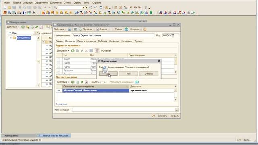The height and width of the screenshot is (145, 258).
Task: Click the help icon after Создать
Action: coord(145,29)
